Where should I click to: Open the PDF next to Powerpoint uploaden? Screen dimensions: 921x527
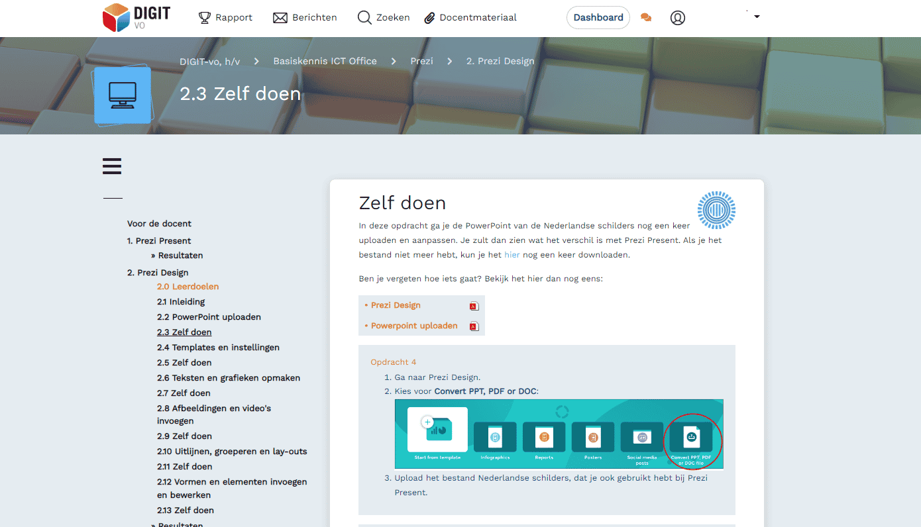click(474, 326)
